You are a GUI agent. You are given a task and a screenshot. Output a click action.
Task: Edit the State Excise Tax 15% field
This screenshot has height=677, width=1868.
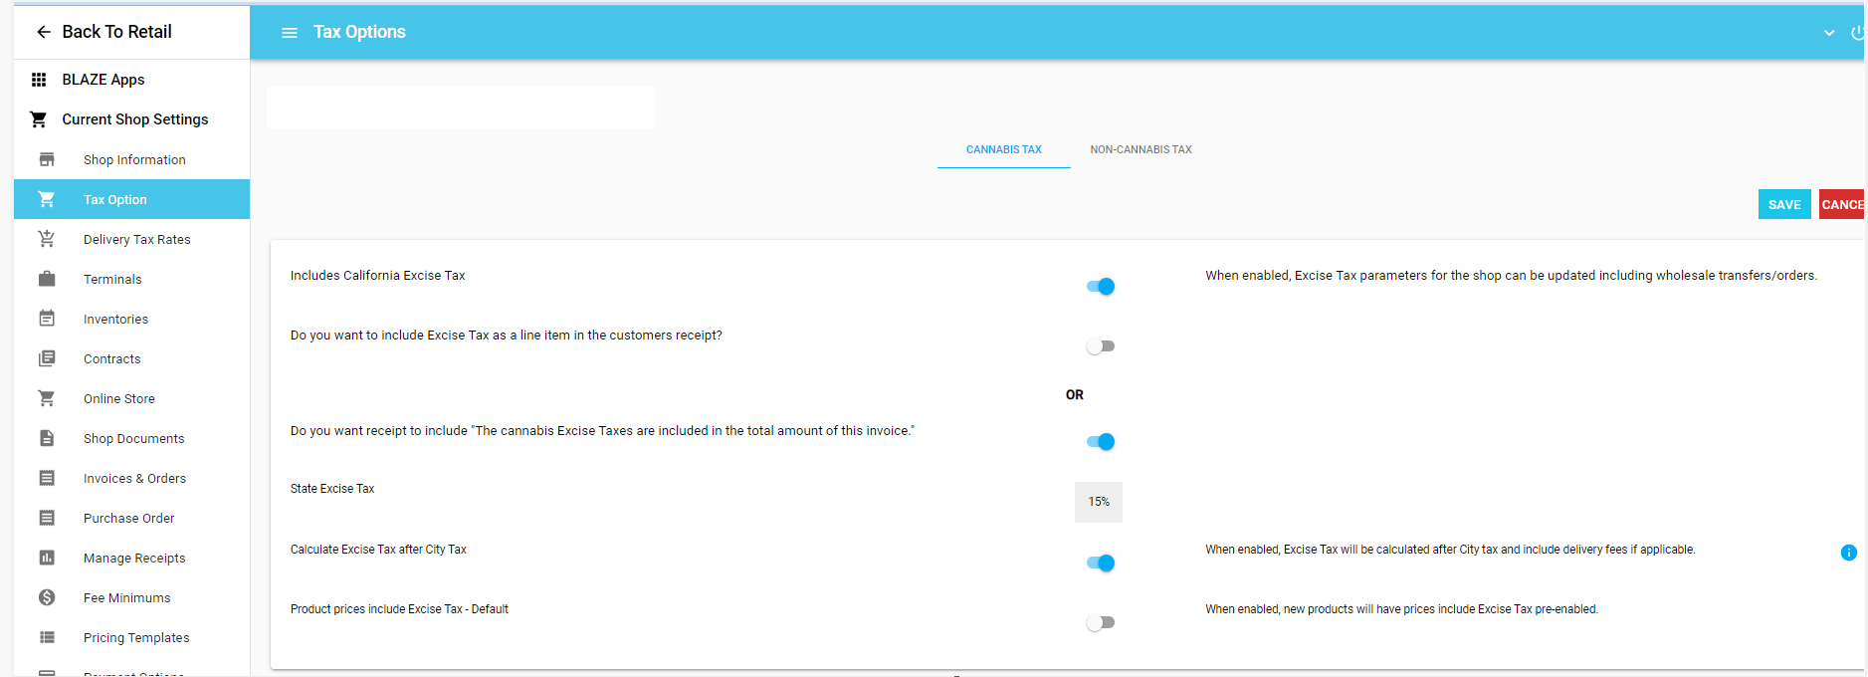(x=1099, y=502)
